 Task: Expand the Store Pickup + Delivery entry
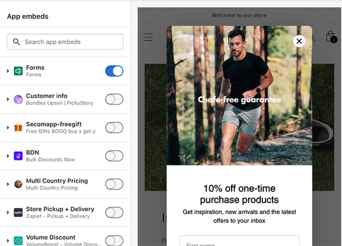8,212
